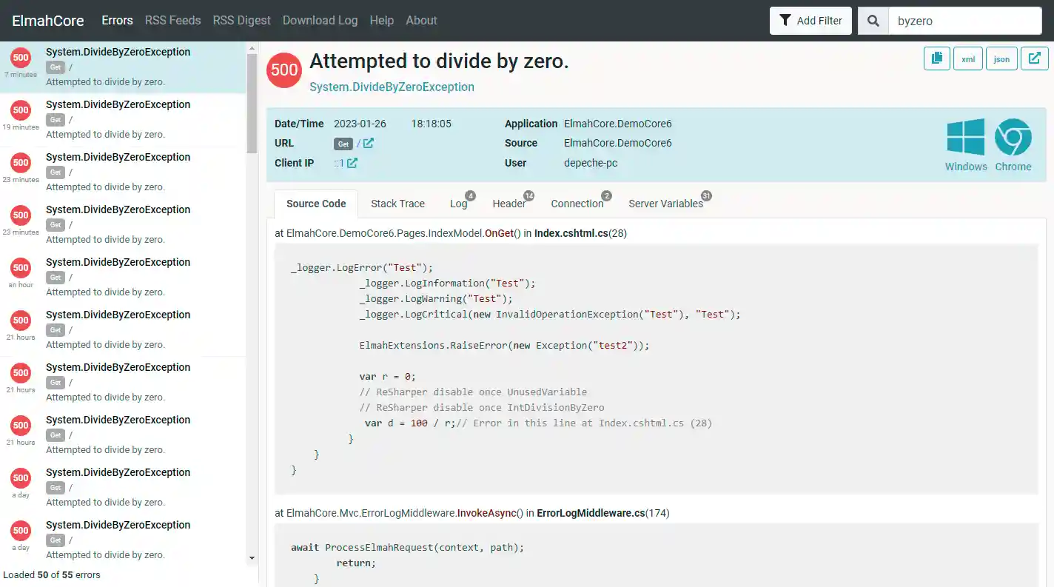Click the large 500 status badge in header
The width and height of the screenshot is (1054, 587).
(x=284, y=70)
